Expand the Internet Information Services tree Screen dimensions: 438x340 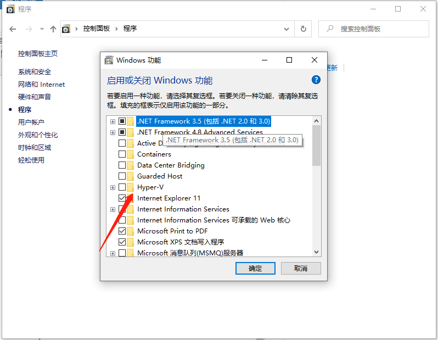point(113,209)
